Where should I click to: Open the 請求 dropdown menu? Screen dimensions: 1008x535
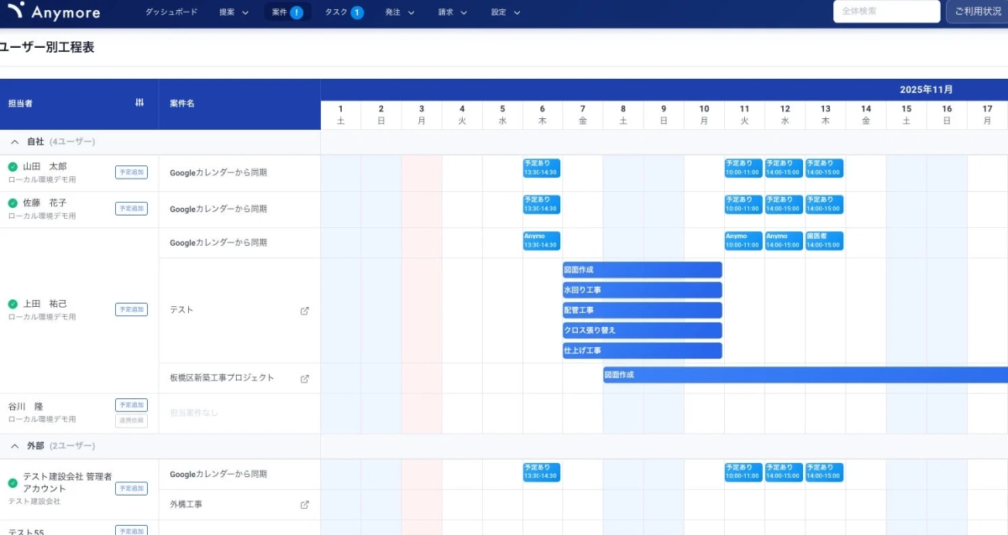pos(453,13)
